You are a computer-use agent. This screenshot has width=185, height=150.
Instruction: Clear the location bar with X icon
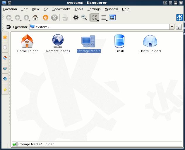coord(8,27)
